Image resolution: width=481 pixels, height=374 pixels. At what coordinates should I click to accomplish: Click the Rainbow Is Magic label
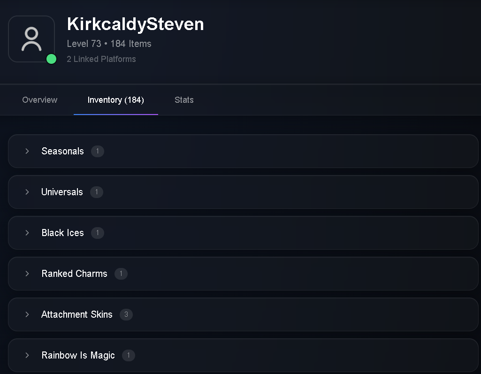(78, 355)
